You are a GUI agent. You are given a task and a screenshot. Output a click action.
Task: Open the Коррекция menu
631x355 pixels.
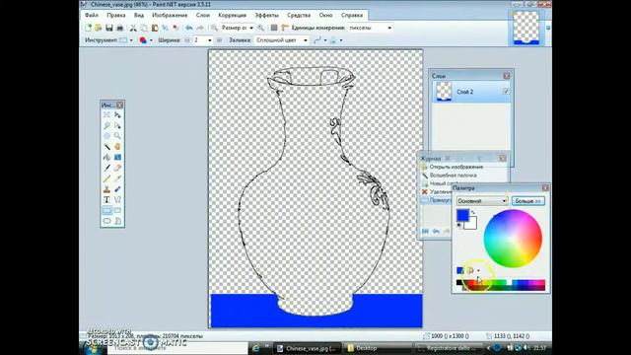(233, 15)
